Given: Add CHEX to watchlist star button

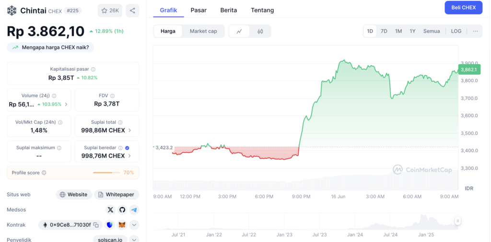Looking at the screenshot, I should click(110, 11).
